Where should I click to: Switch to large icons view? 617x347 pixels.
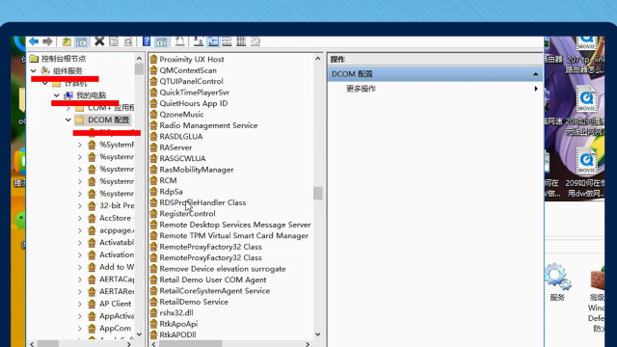pos(199,41)
